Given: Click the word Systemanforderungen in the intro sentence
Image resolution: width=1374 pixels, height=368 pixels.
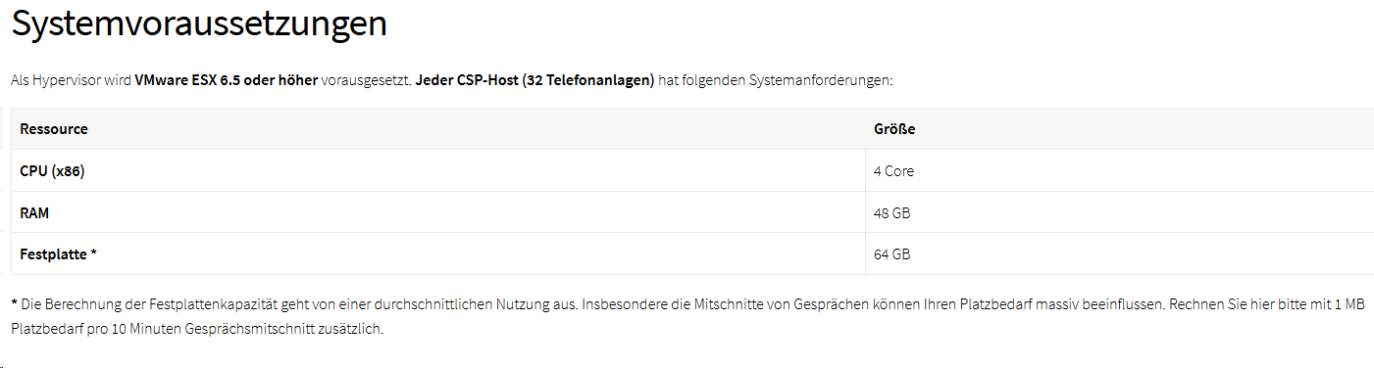Looking at the screenshot, I should tap(820, 80).
